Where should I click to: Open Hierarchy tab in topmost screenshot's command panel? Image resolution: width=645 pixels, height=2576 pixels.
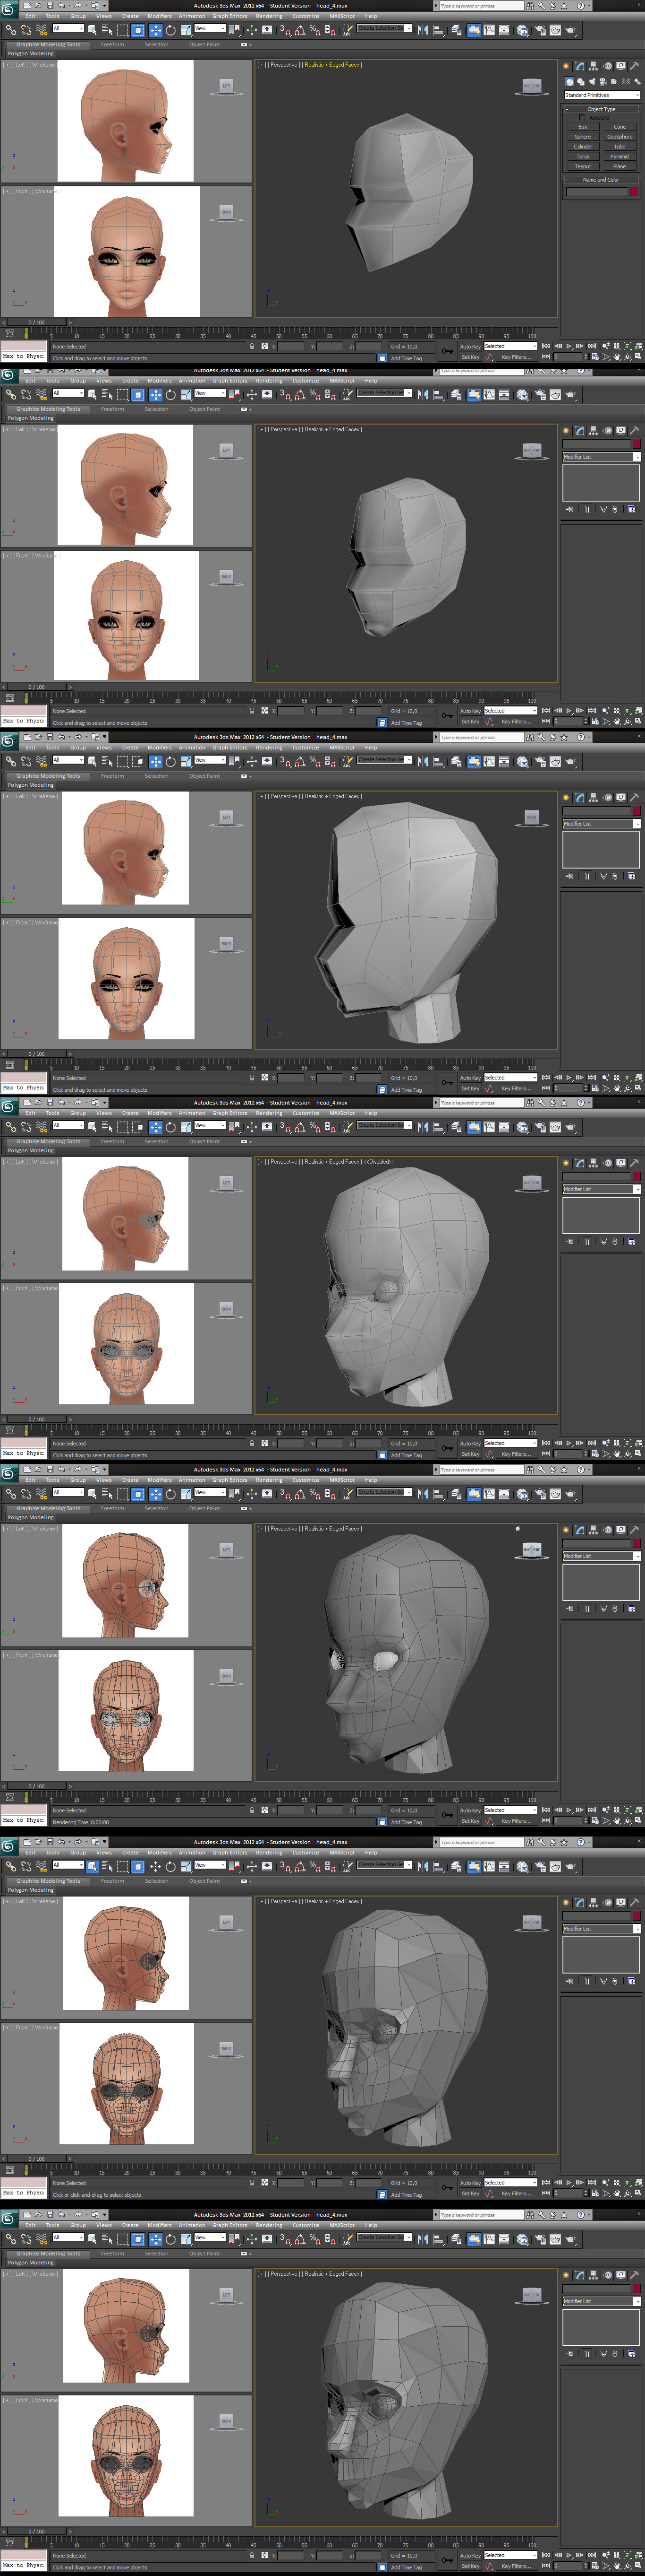[x=593, y=66]
